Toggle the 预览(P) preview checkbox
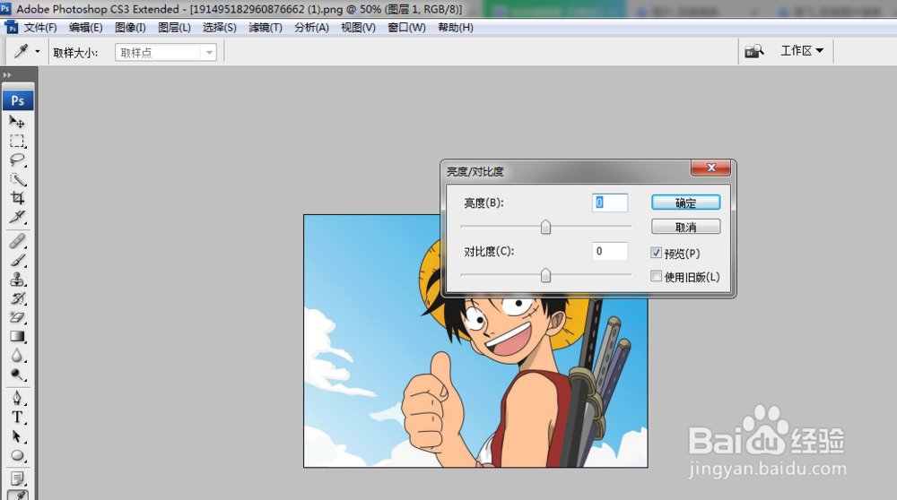This screenshot has width=897, height=500. pyautogui.click(x=657, y=253)
